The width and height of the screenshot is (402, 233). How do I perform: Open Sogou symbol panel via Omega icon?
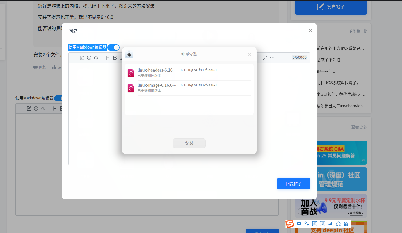tap(338, 224)
